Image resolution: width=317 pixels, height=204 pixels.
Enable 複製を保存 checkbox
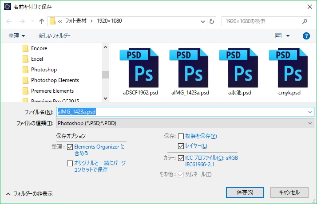click(x=181, y=136)
